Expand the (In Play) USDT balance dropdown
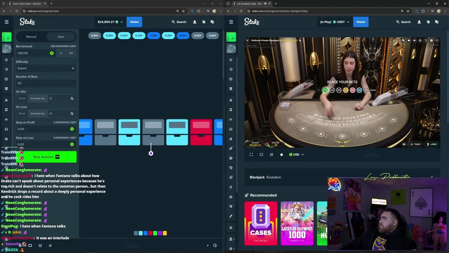The image size is (449, 253). pos(335,22)
